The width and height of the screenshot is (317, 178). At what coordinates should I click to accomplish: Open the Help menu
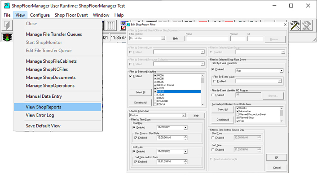(x=119, y=15)
